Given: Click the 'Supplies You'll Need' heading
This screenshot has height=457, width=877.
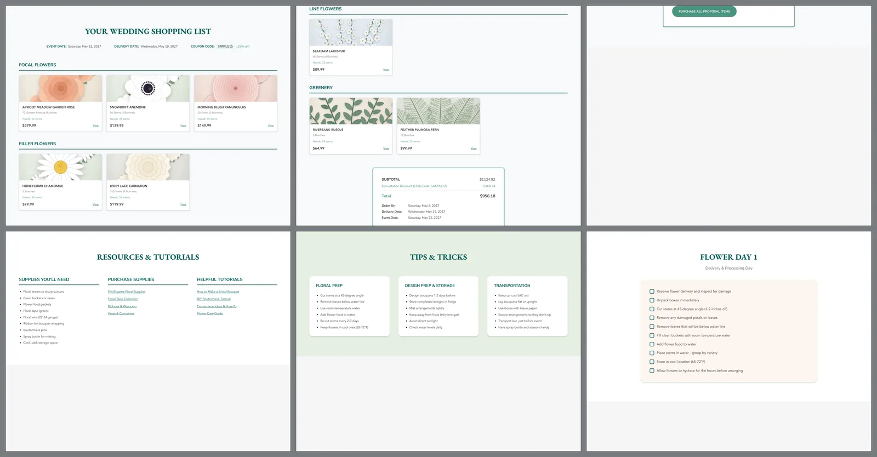Looking at the screenshot, I should [x=44, y=279].
